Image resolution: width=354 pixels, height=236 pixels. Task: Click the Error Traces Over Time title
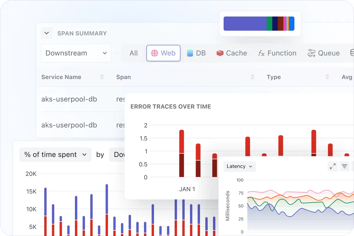171,106
